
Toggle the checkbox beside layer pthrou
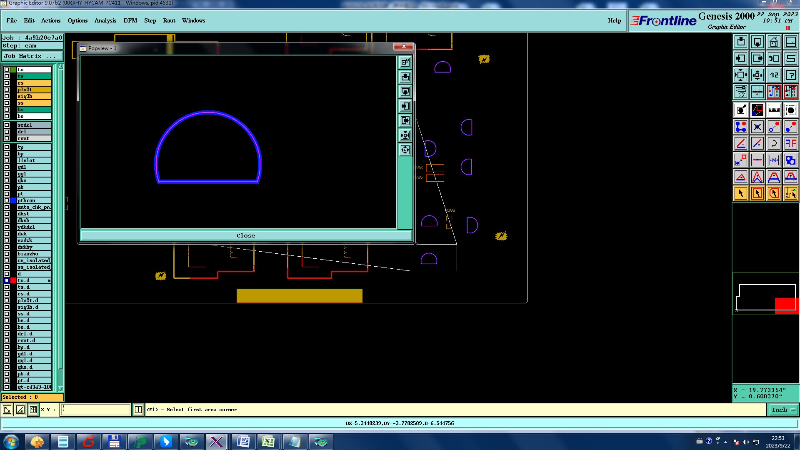[x=7, y=200]
